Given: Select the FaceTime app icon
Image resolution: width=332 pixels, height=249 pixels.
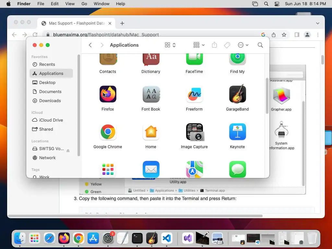Looking at the screenshot, I should click(194, 59).
